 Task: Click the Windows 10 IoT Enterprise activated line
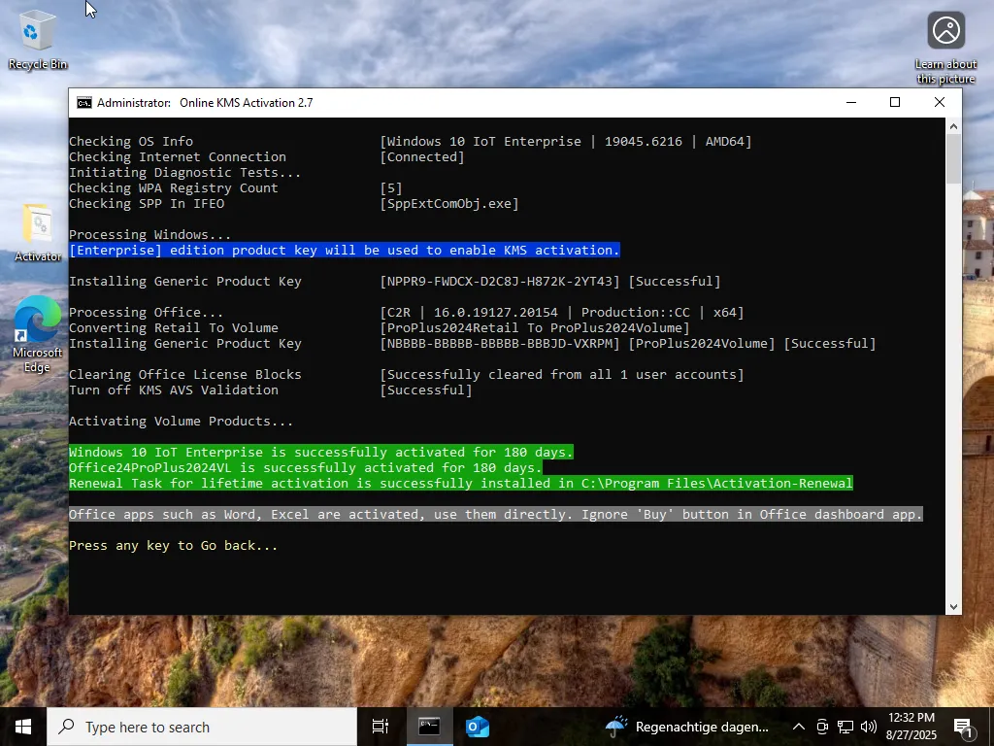320,453
